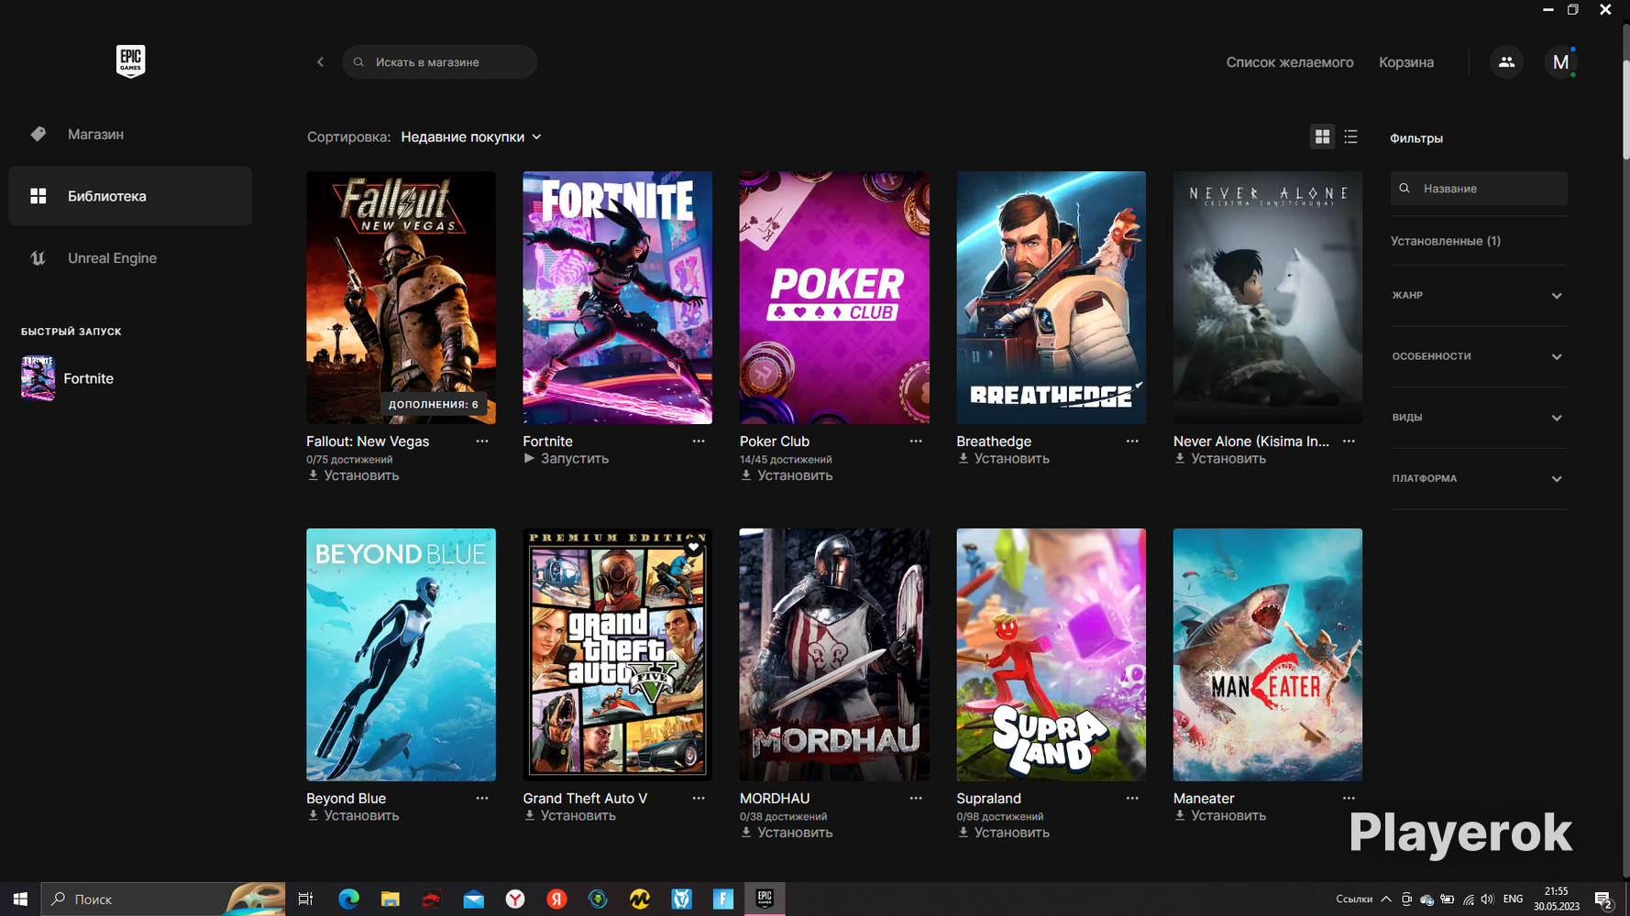
Task: Expand the ЖАНР filter
Action: pos(1478,296)
